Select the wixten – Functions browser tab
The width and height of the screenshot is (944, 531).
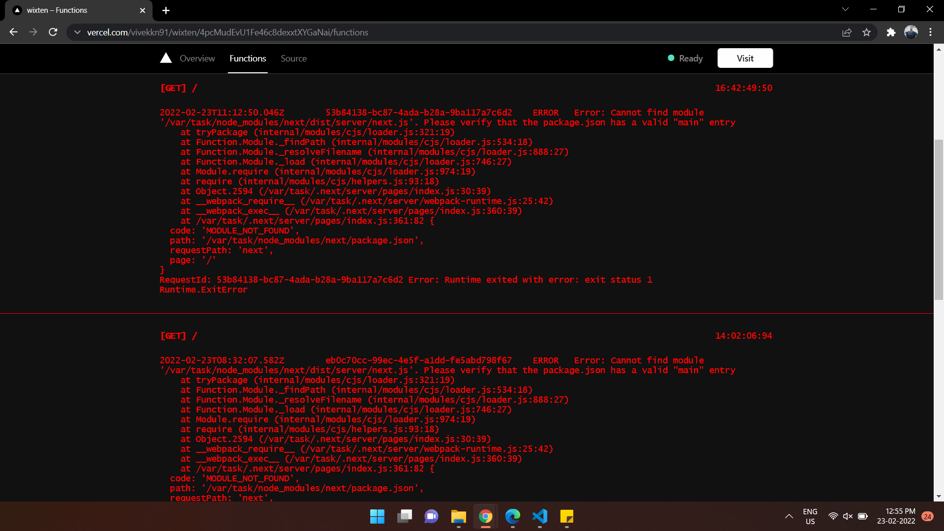click(79, 10)
